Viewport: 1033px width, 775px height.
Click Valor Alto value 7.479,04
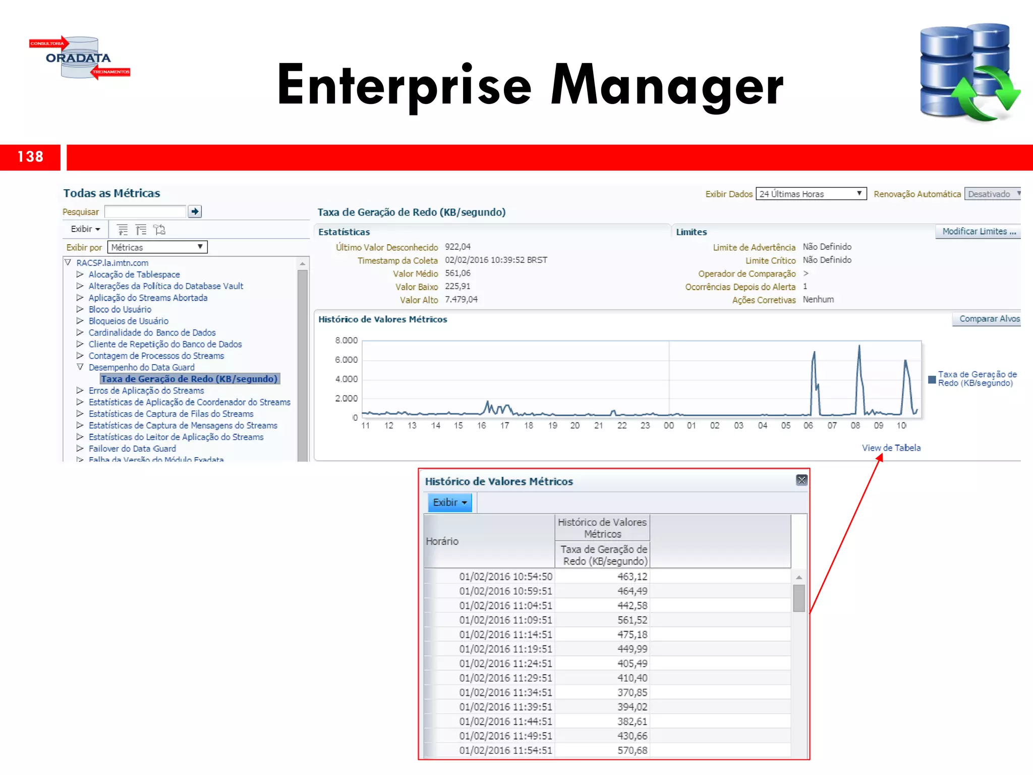pos(461,299)
